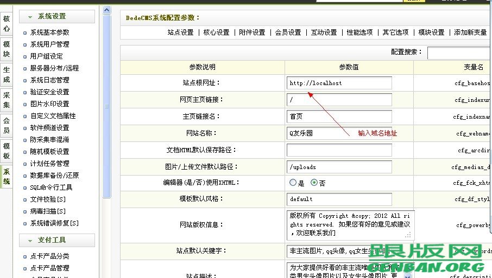Switch to the 模板 vertical tab
This screenshot has height=278, width=492.
click(x=7, y=151)
